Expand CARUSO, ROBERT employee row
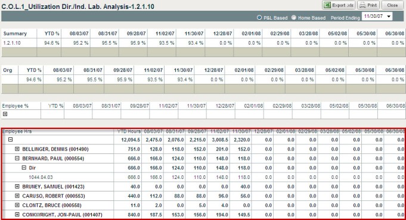The image size is (406, 220). click(17, 196)
